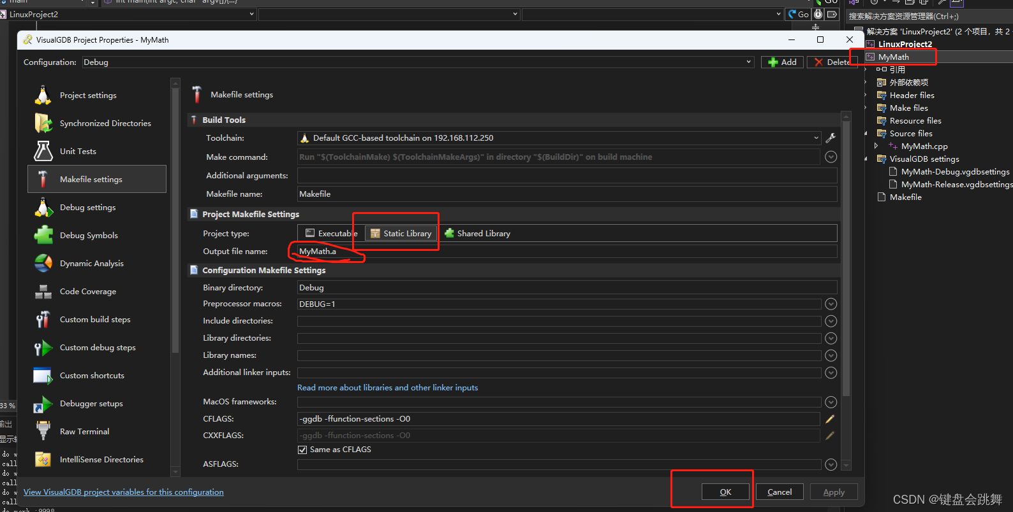Select Resource files folder in Solution Explorer
Screen dimensions: 1013x512
(915, 121)
